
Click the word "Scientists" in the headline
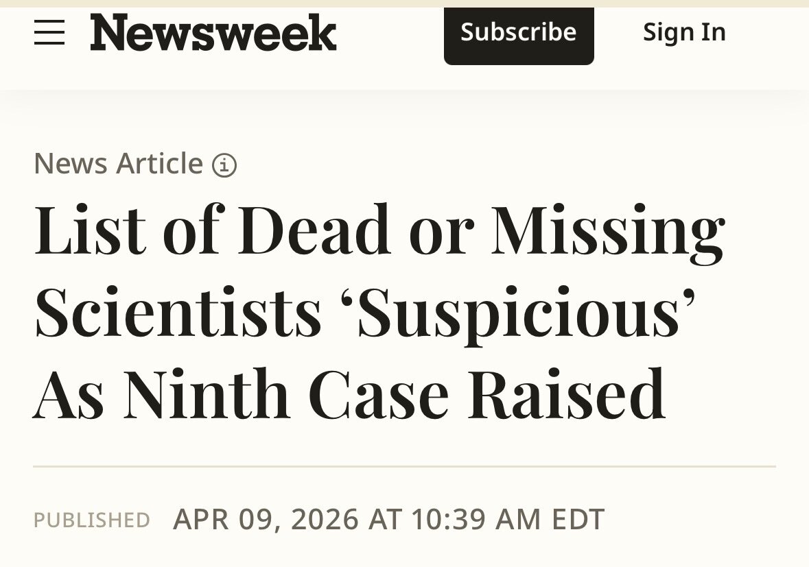point(178,313)
